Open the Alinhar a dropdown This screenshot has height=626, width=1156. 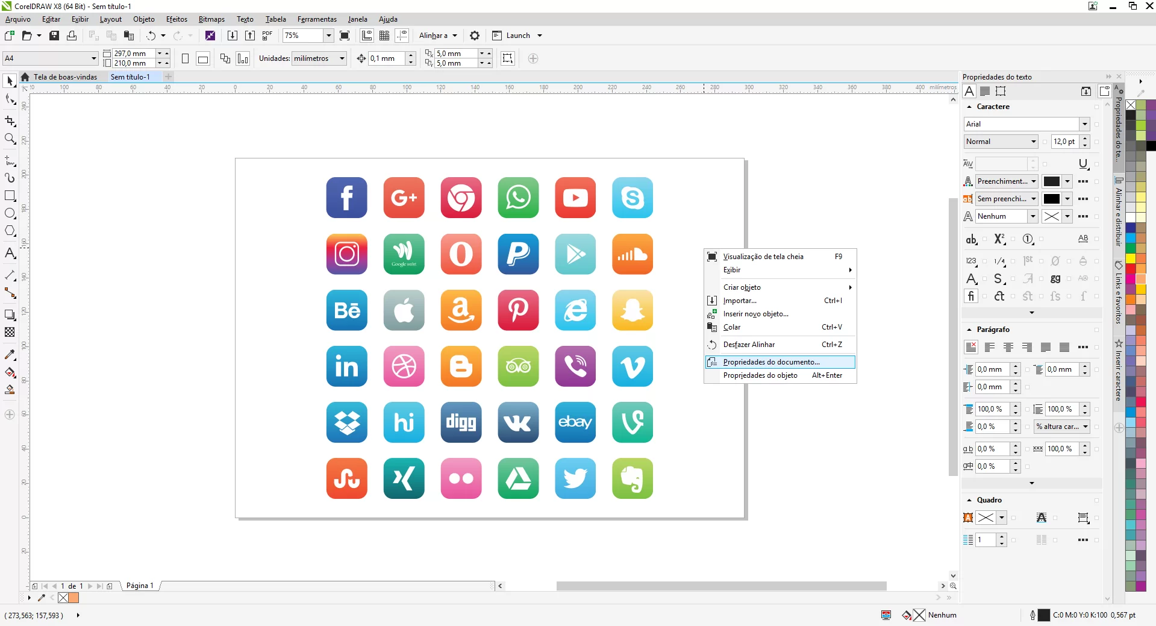pyautogui.click(x=439, y=36)
